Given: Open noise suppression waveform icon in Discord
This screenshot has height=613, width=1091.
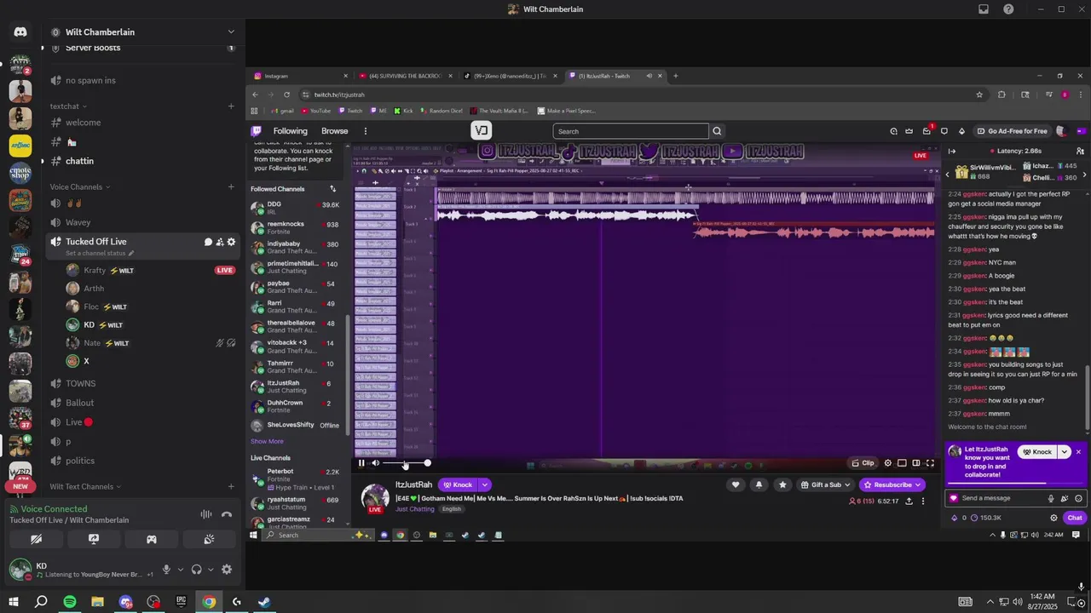Looking at the screenshot, I should [205, 514].
